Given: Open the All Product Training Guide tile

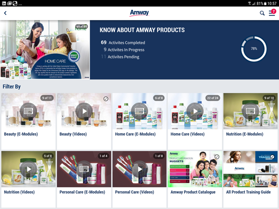Looking at the screenshot, I should pos(250,169).
